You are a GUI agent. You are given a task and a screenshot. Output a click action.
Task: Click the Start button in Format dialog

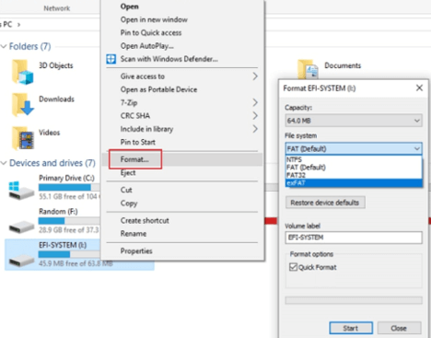(x=351, y=328)
